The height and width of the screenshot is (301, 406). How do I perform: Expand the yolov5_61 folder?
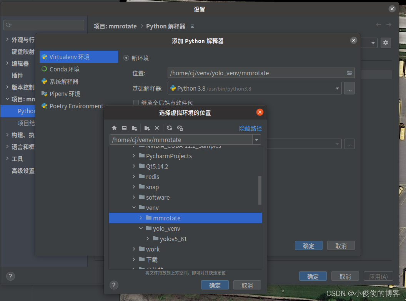(x=148, y=238)
